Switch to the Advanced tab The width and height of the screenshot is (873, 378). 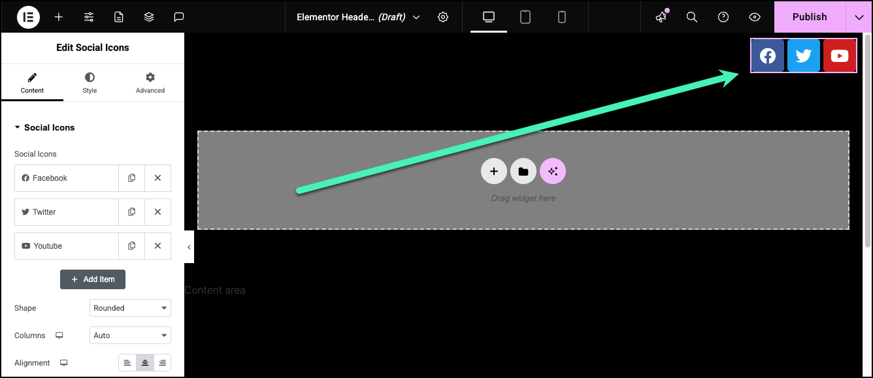coord(150,83)
